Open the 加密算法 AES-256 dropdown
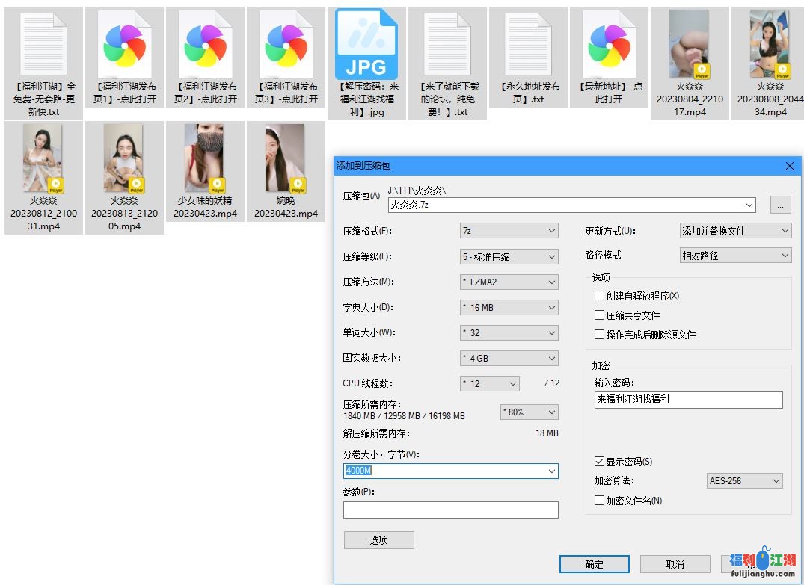 click(744, 481)
